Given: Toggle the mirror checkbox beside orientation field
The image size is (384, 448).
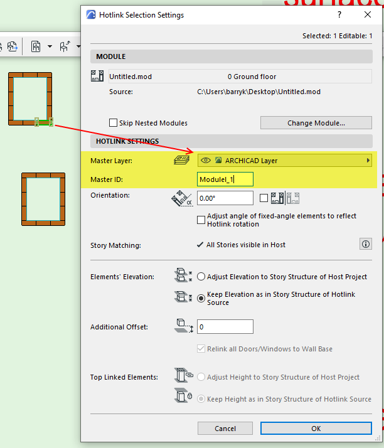Looking at the screenshot, I should point(264,198).
